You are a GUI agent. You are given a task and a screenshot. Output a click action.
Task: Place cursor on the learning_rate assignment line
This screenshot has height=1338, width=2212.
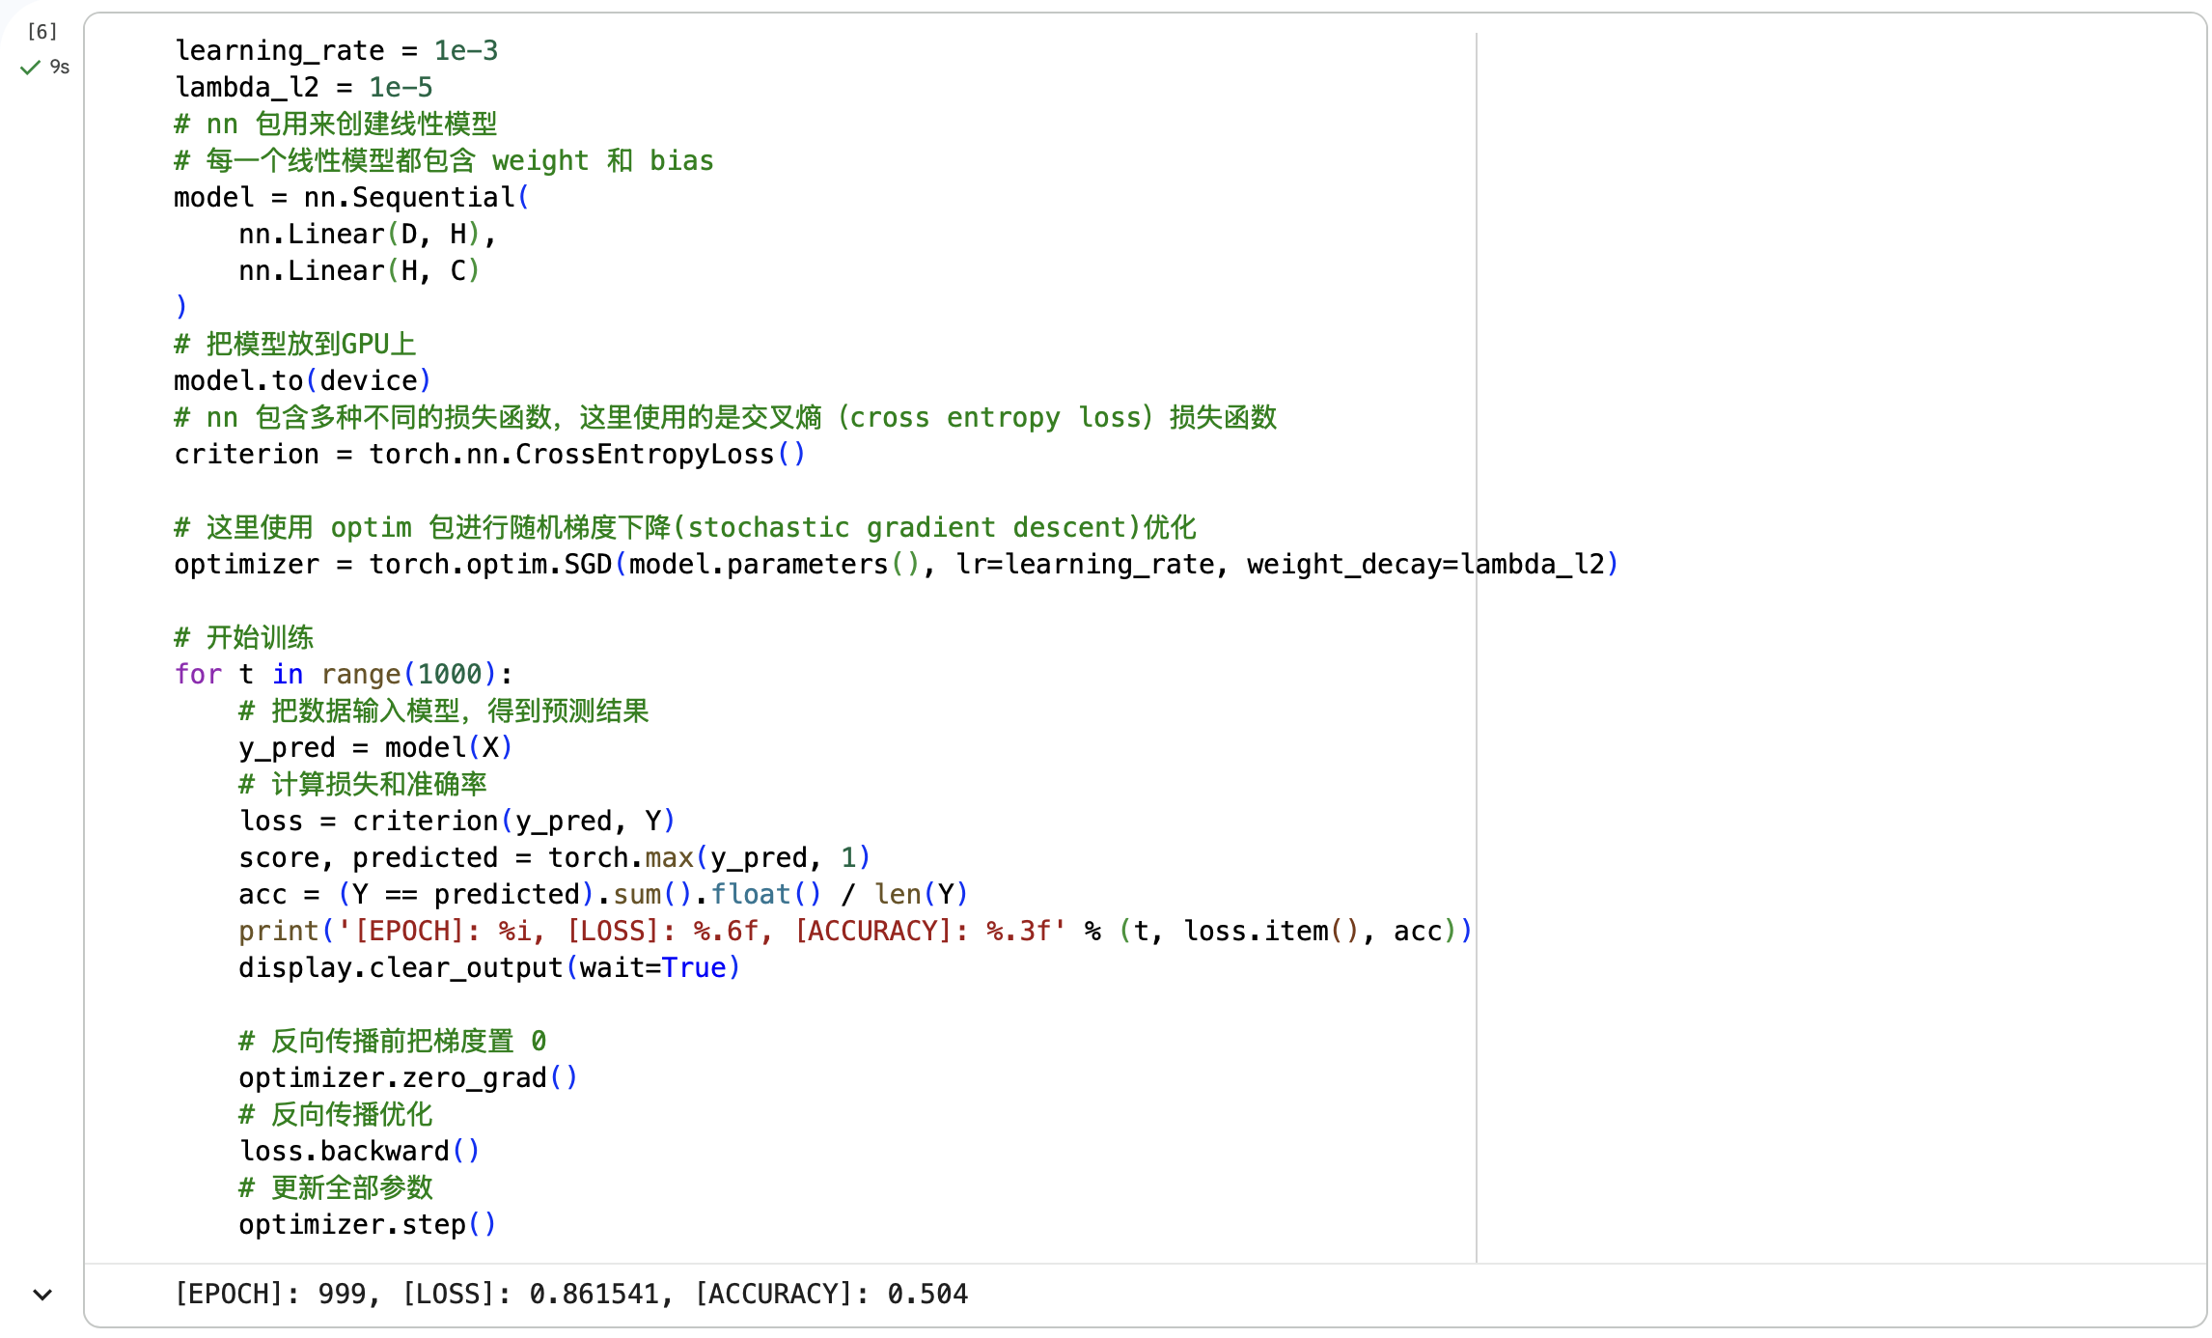[x=336, y=50]
